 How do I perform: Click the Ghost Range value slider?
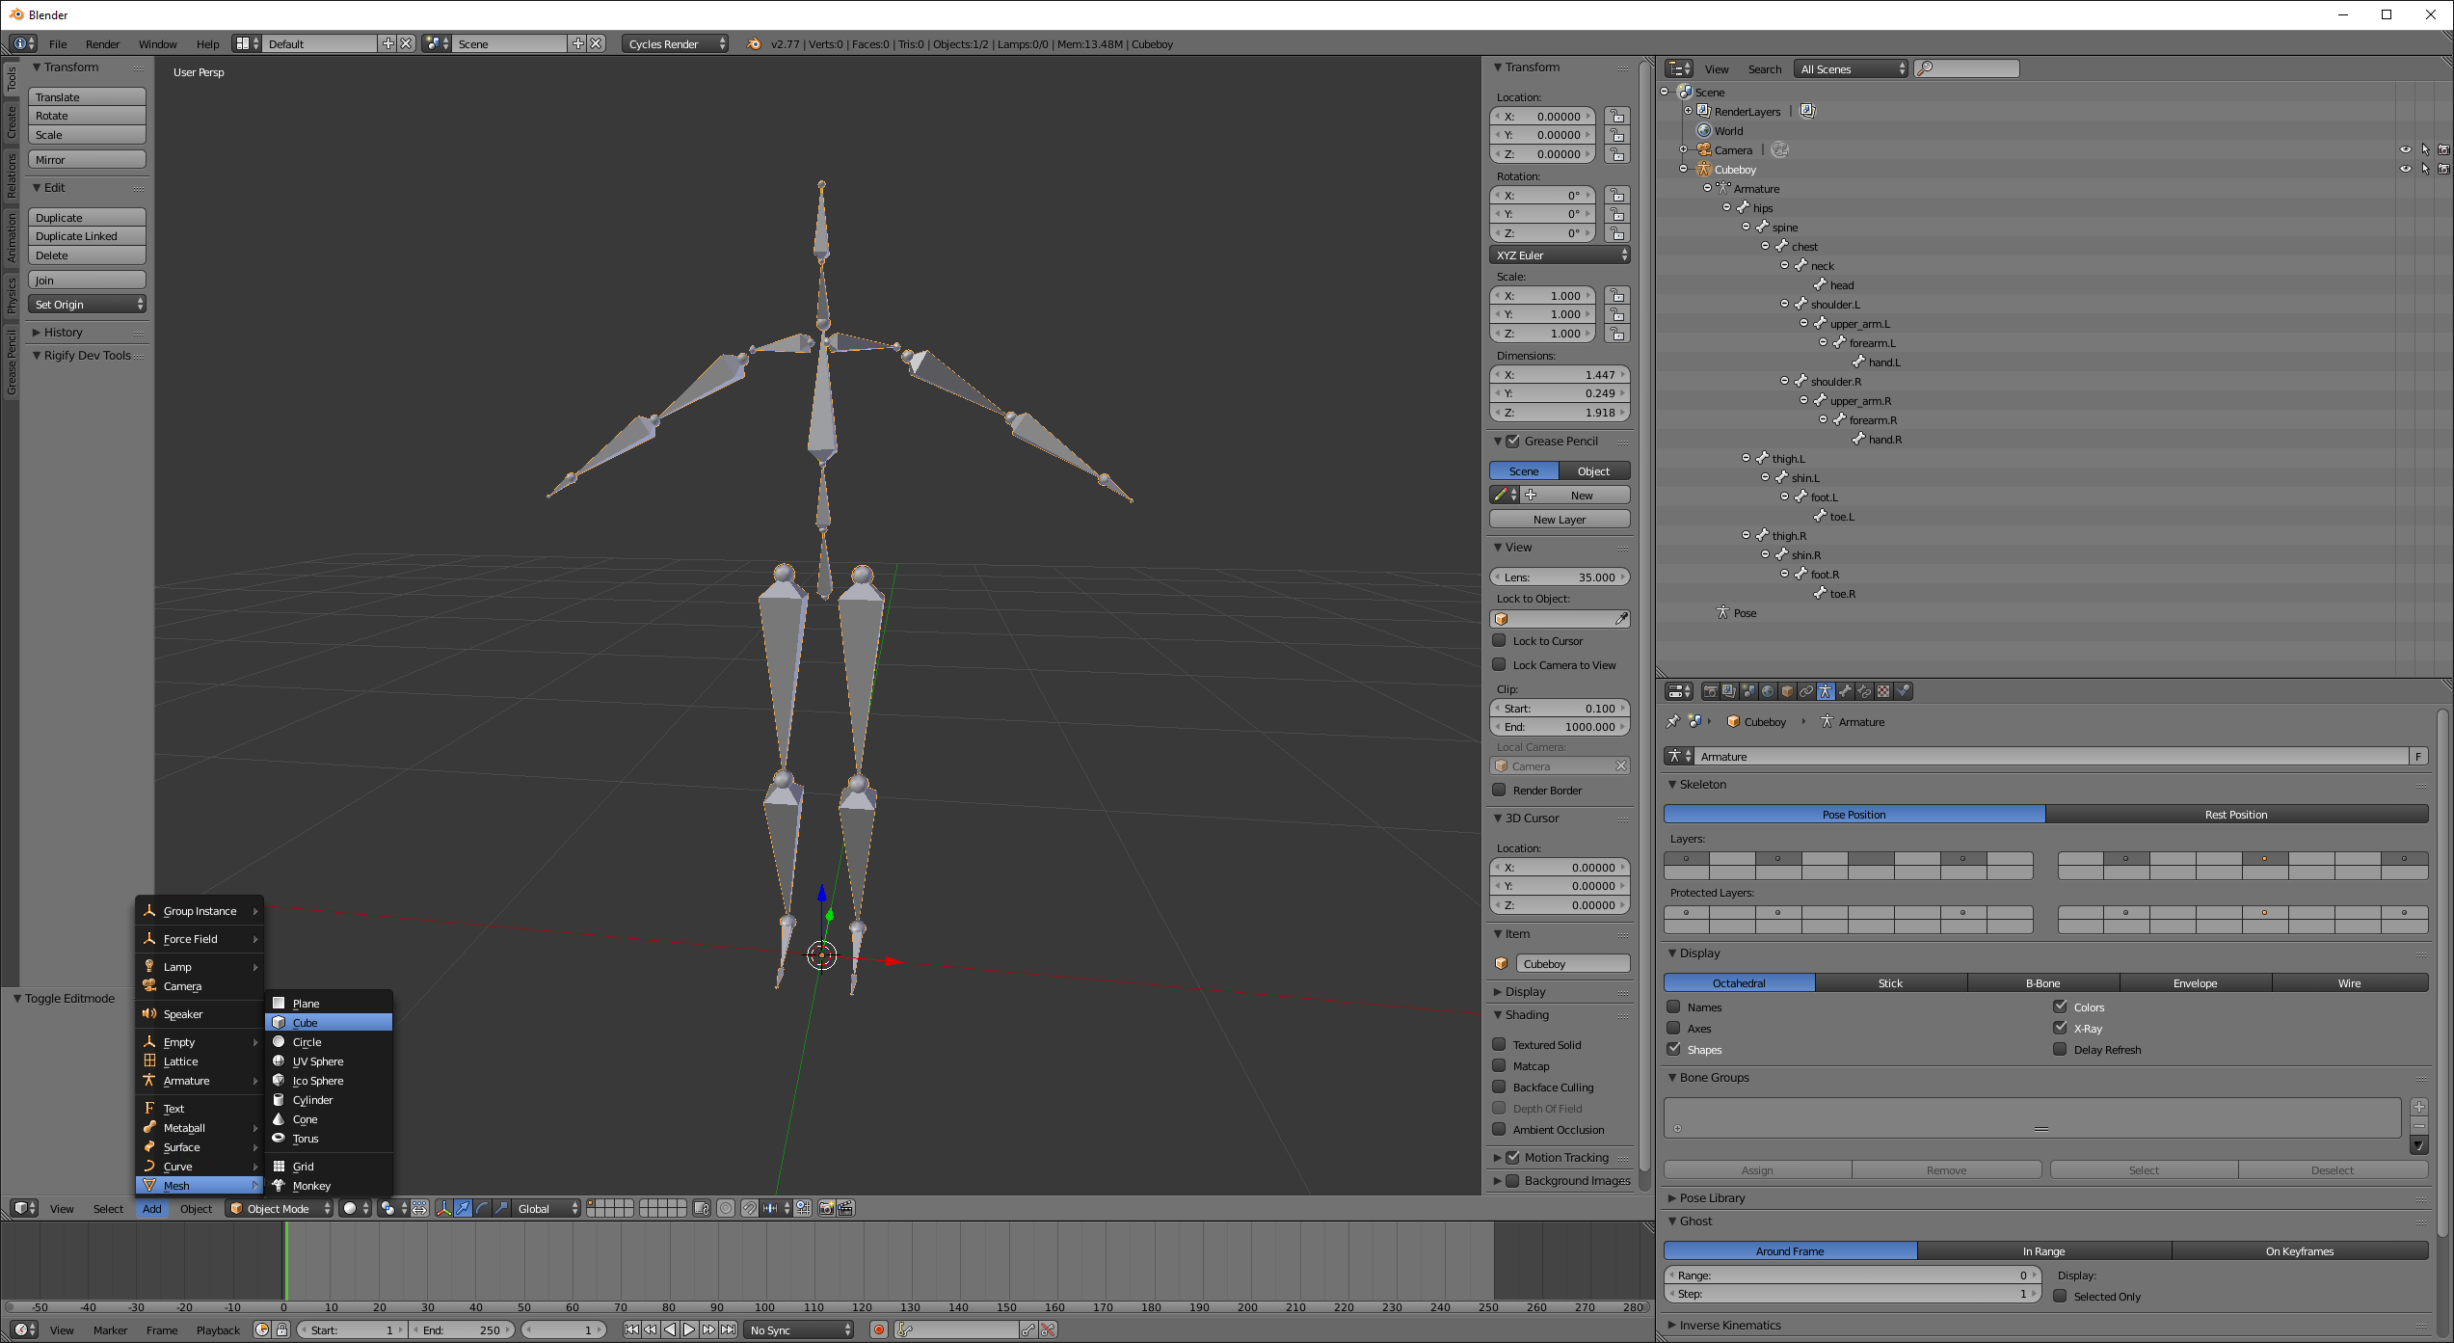[1851, 1275]
